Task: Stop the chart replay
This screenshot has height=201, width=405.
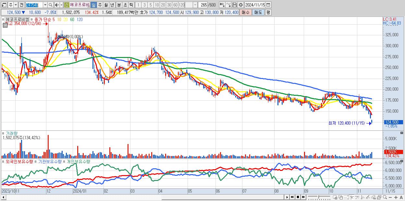Action: pos(298,197)
